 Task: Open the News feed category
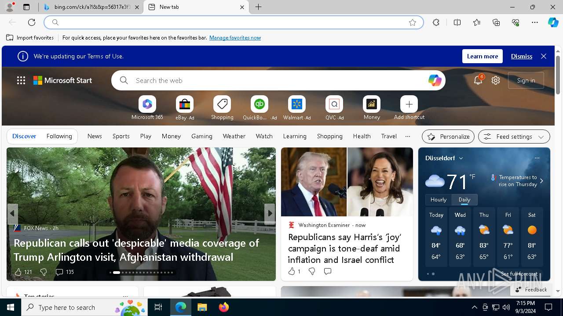[95, 136]
